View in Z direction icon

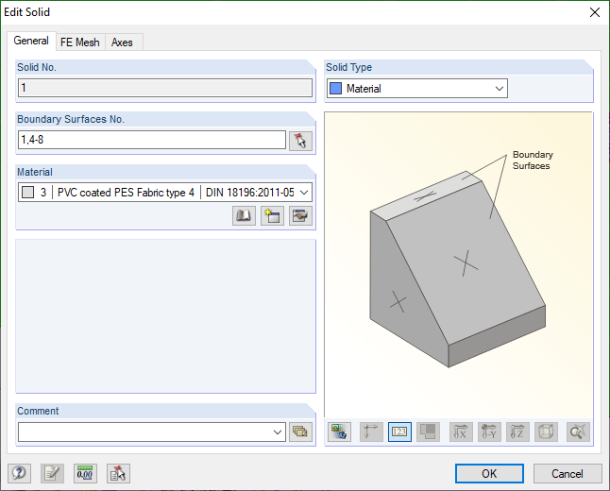coord(517,432)
